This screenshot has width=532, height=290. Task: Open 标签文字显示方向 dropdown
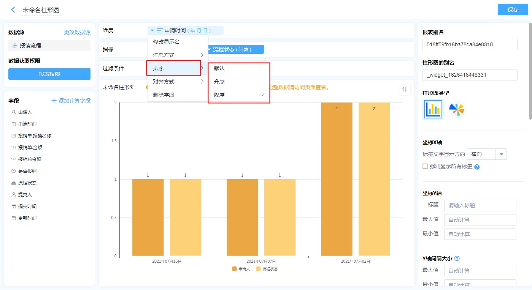coord(501,154)
